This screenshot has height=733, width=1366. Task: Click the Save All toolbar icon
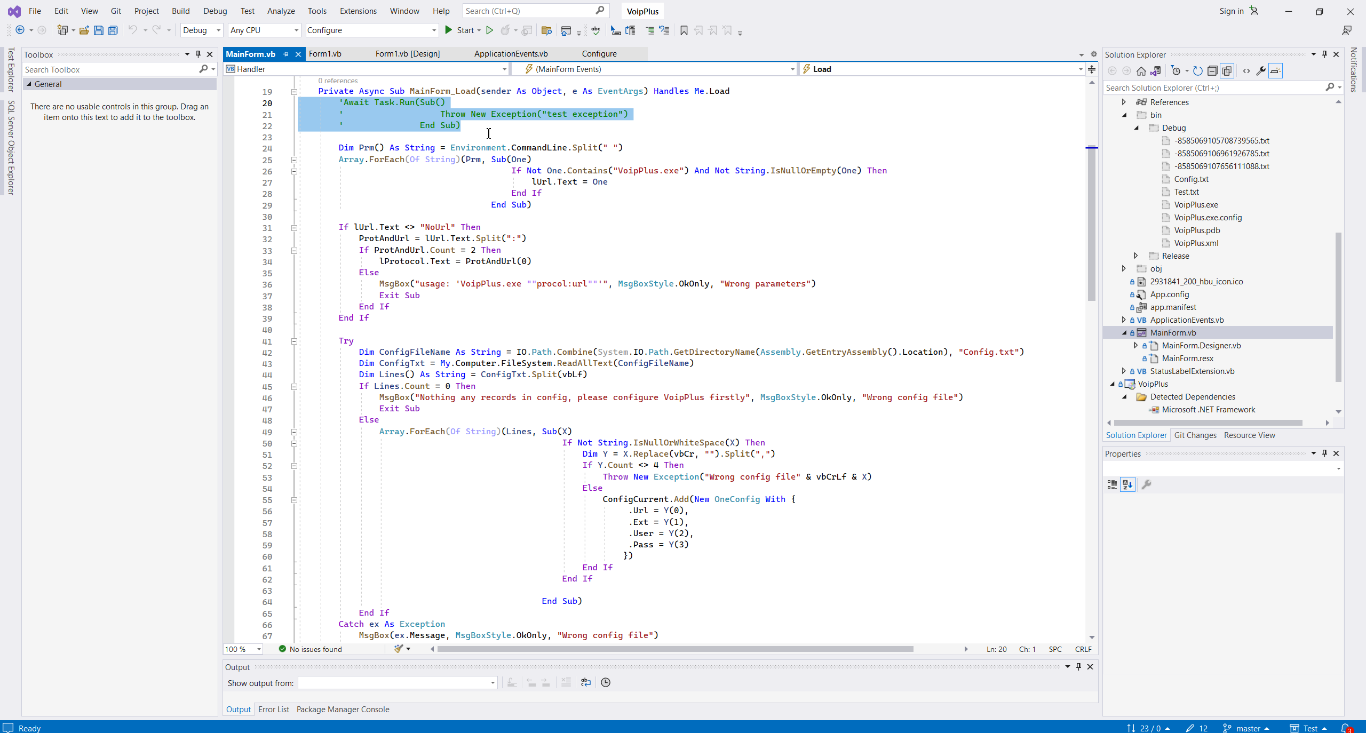[113, 30]
